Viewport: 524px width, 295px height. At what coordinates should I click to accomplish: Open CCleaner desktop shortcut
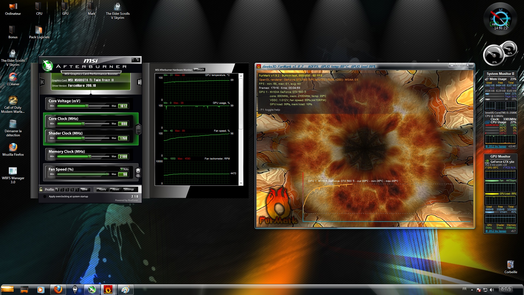click(13, 77)
